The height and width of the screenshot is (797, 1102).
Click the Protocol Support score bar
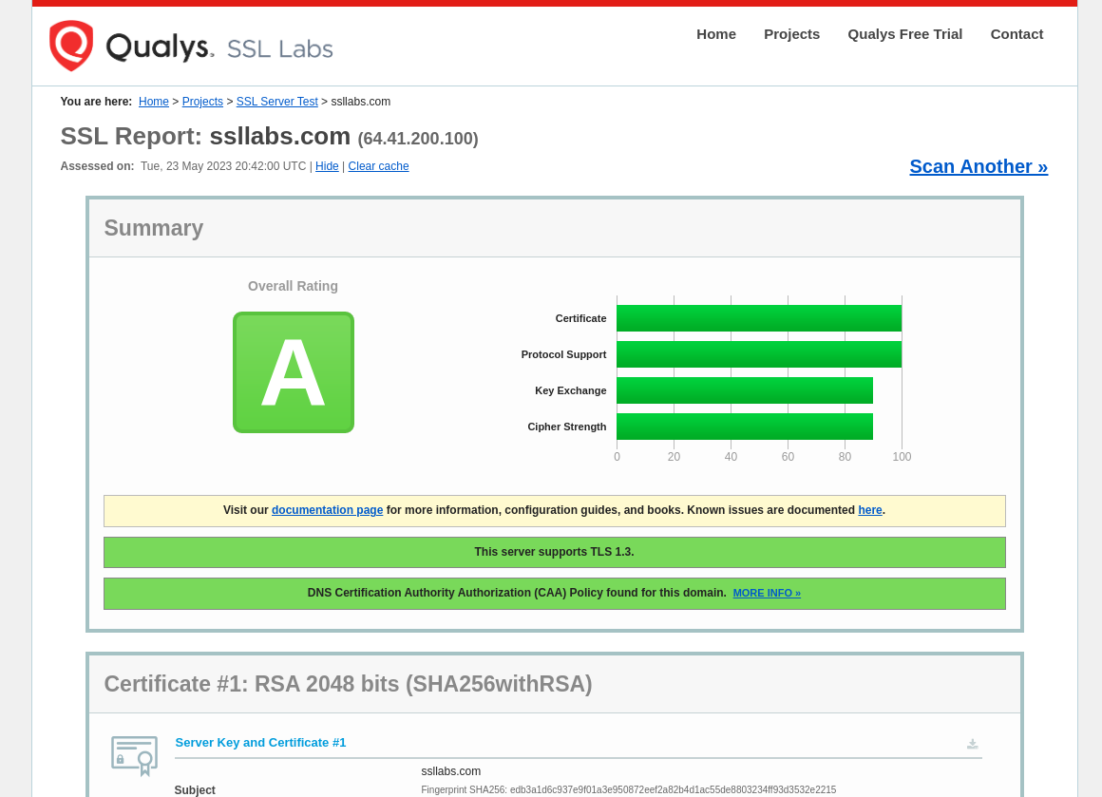pos(759,354)
